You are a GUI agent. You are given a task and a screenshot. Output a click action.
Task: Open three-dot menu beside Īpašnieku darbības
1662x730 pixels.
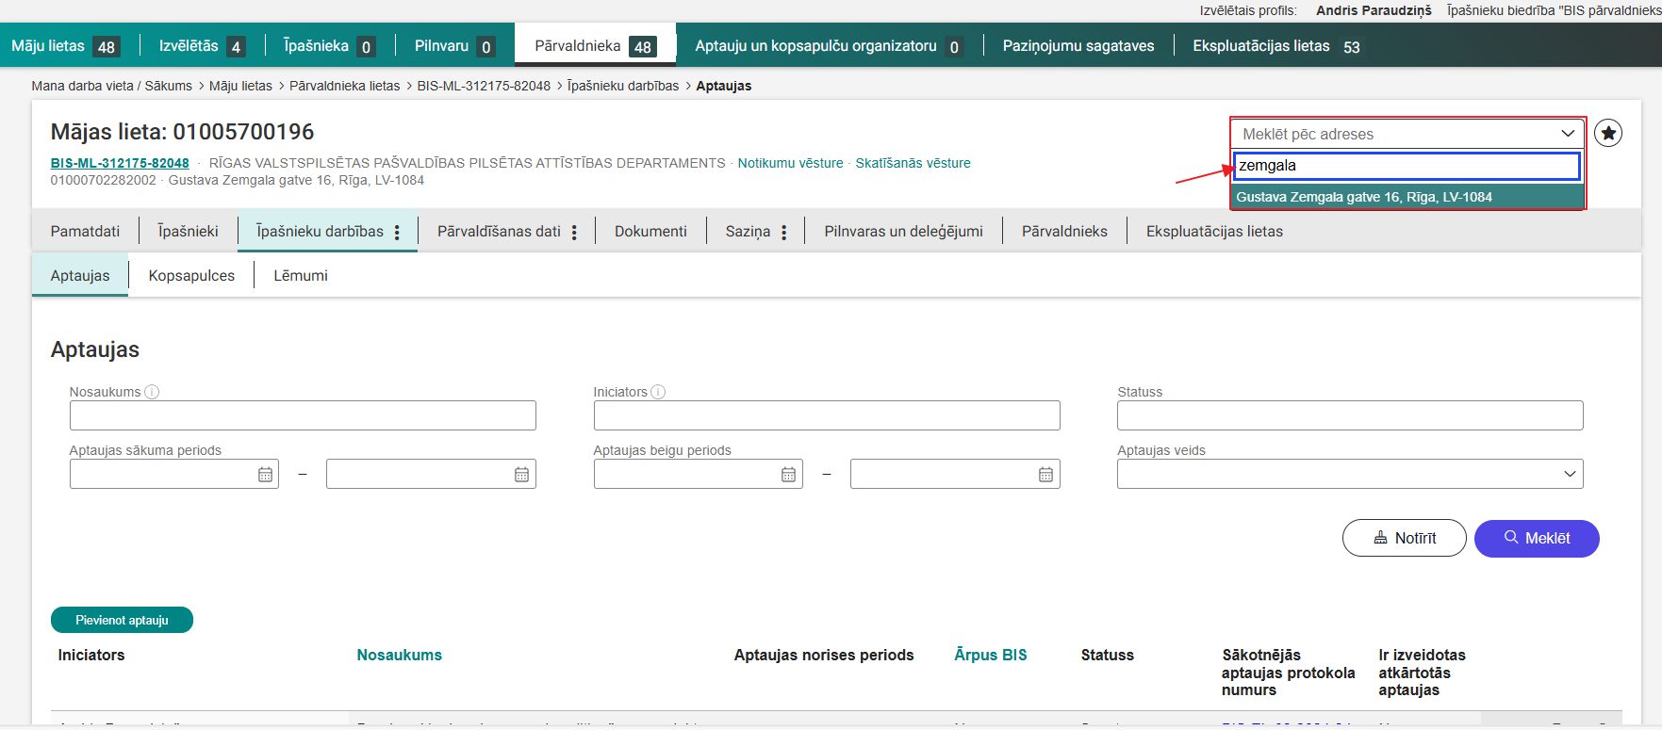397,232
